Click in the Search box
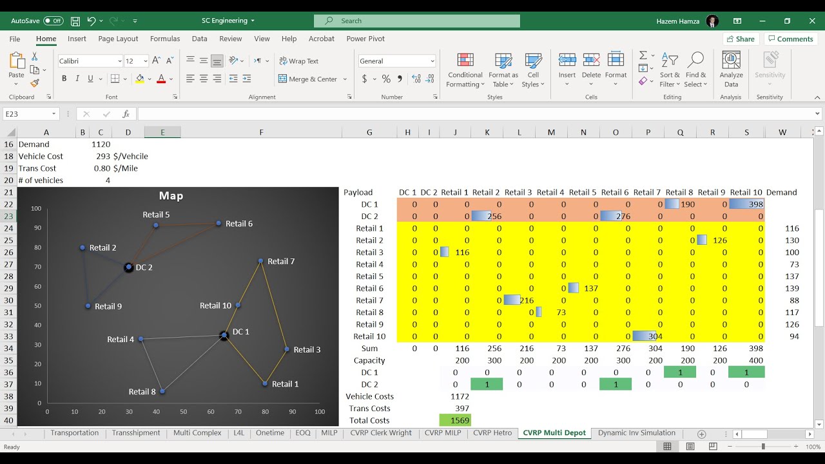Image resolution: width=825 pixels, height=464 pixels. click(x=417, y=21)
